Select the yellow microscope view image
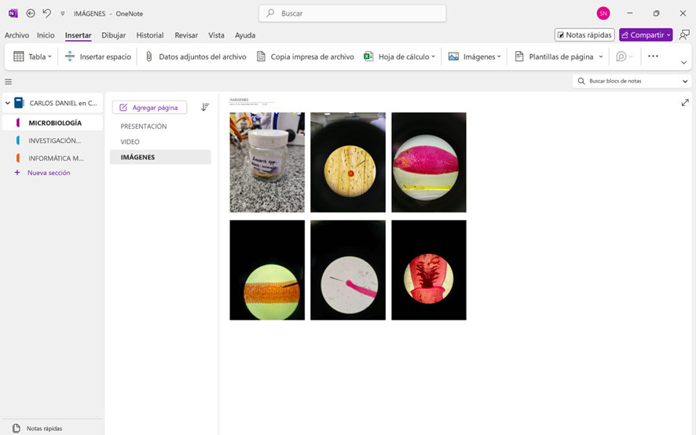 tap(348, 163)
